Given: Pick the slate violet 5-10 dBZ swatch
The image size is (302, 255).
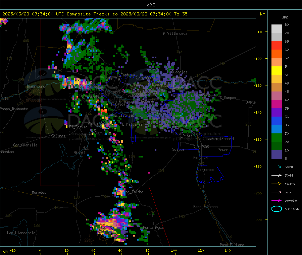Looking at the screenshot, I should click(x=276, y=154).
